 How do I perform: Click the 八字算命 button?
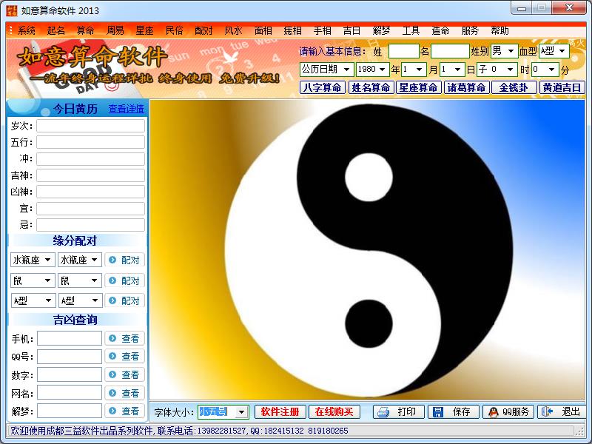(323, 87)
